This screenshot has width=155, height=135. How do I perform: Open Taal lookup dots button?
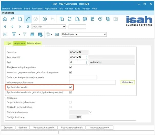tap(87, 62)
